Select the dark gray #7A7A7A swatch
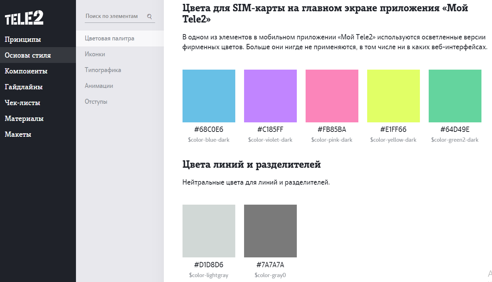The height and width of the screenshot is (282, 492). [x=270, y=231]
